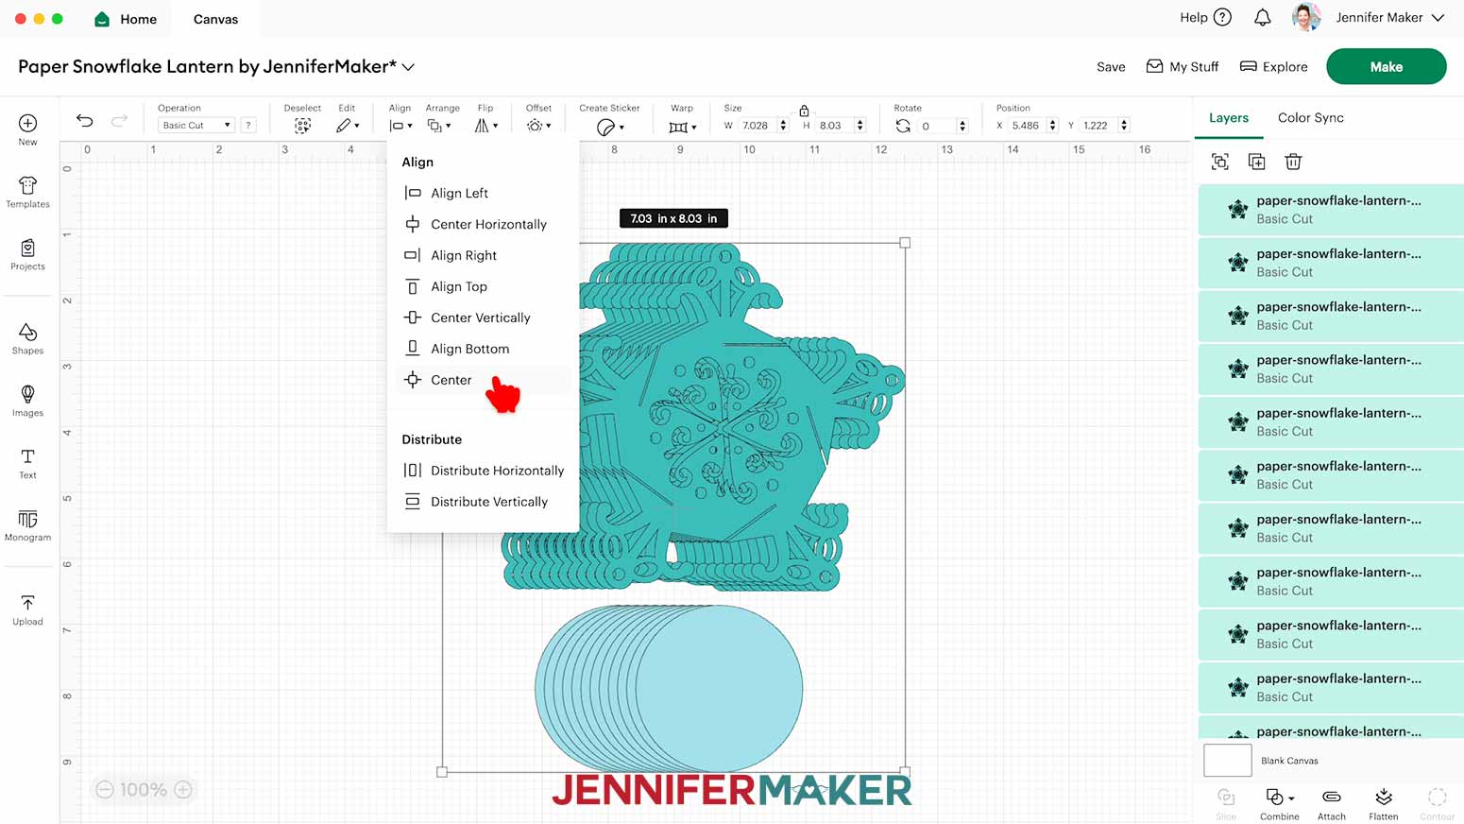This screenshot has height=824, width=1464.
Task: Duplicate the selected layers
Action: 1256,162
